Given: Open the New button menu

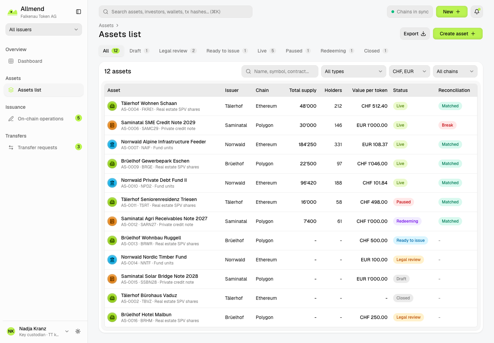Looking at the screenshot, I should pyautogui.click(x=451, y=12).
